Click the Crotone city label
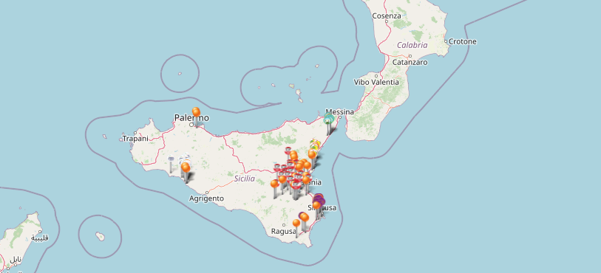 (462, 41)
